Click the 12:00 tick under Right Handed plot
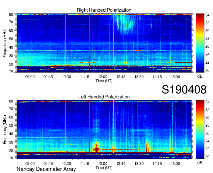Image resolution: width=213 pixels, height=173 pixels. (103, 77)
